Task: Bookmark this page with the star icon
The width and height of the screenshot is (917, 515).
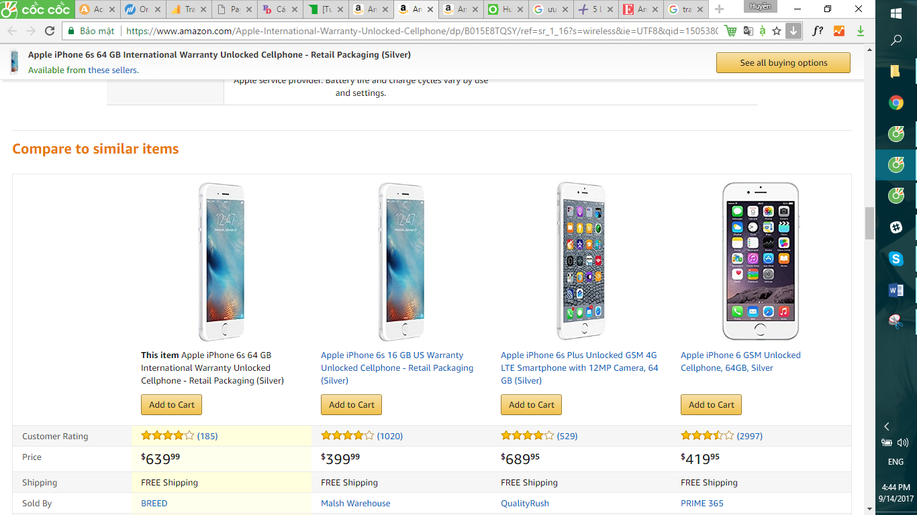Action: tap(777, 31)
